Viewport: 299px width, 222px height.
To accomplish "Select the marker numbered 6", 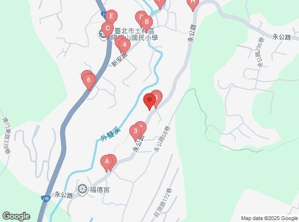I will coord(89,80).
